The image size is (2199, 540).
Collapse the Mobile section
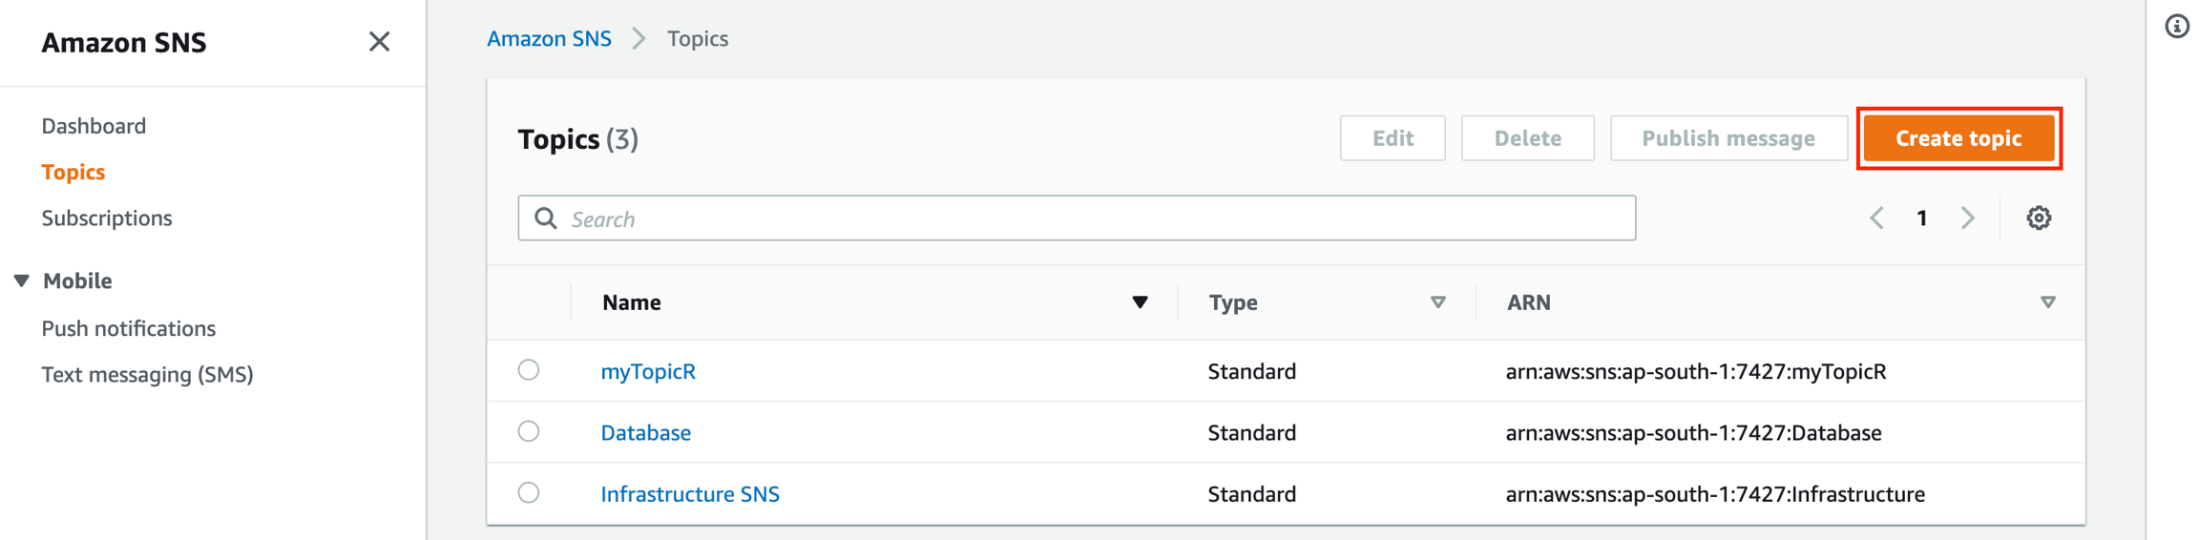tap(22, 280)
